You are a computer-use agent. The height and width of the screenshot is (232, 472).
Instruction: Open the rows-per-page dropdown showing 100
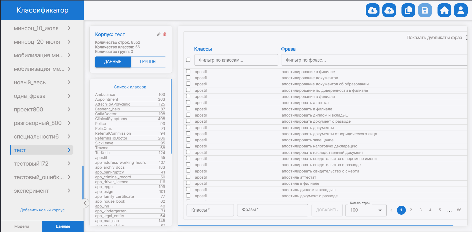(x=366, y=210)
